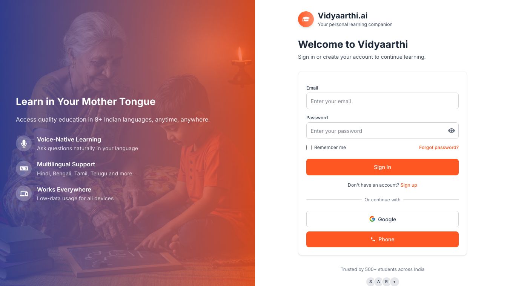Click the Works Everywhere devices icon

click(24, 194)
